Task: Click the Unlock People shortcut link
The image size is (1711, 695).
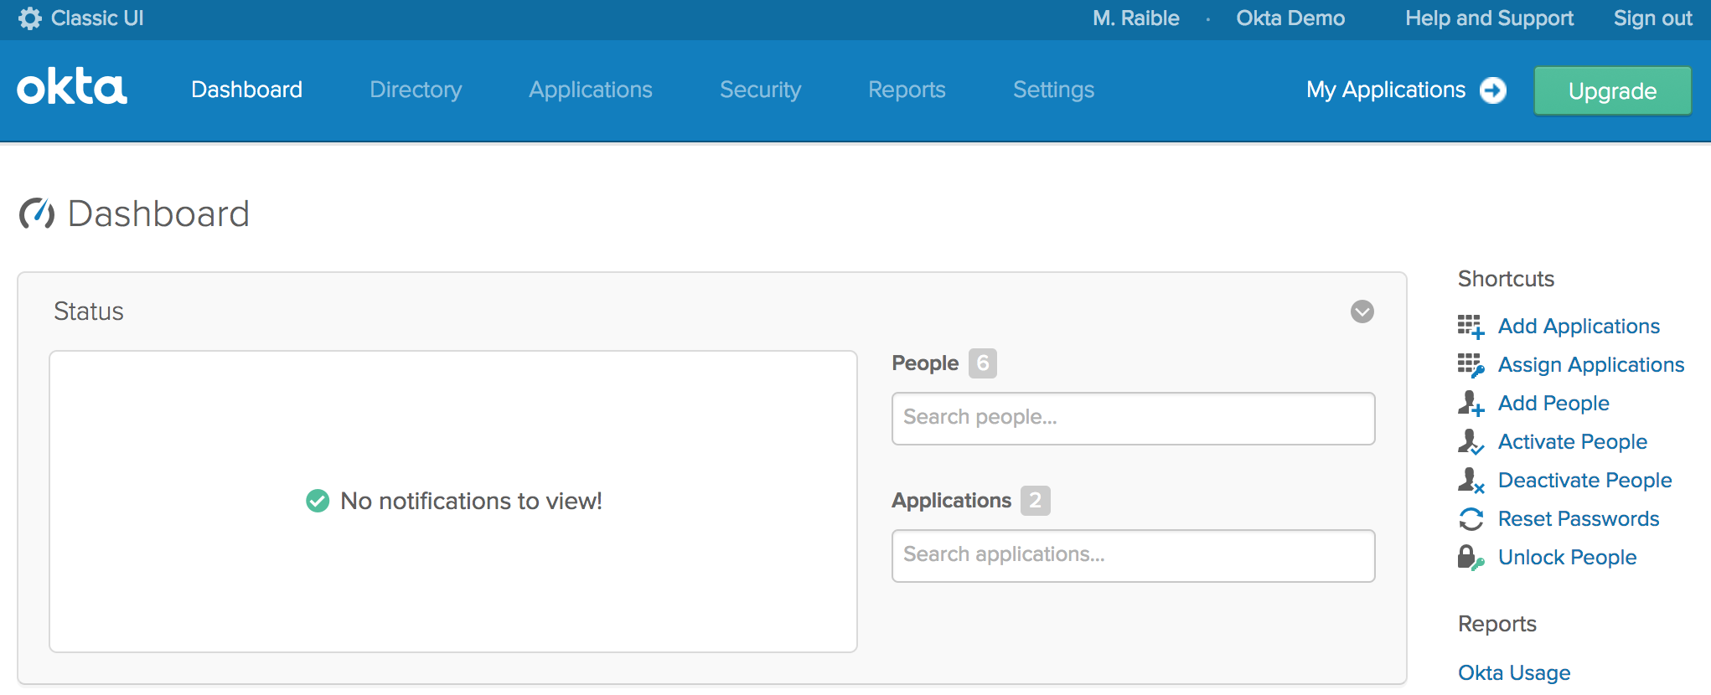Action: pos(1568,558)
